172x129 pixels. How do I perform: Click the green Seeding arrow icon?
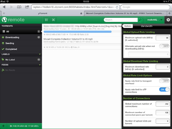pyautogui.click(x=3, y=43)
